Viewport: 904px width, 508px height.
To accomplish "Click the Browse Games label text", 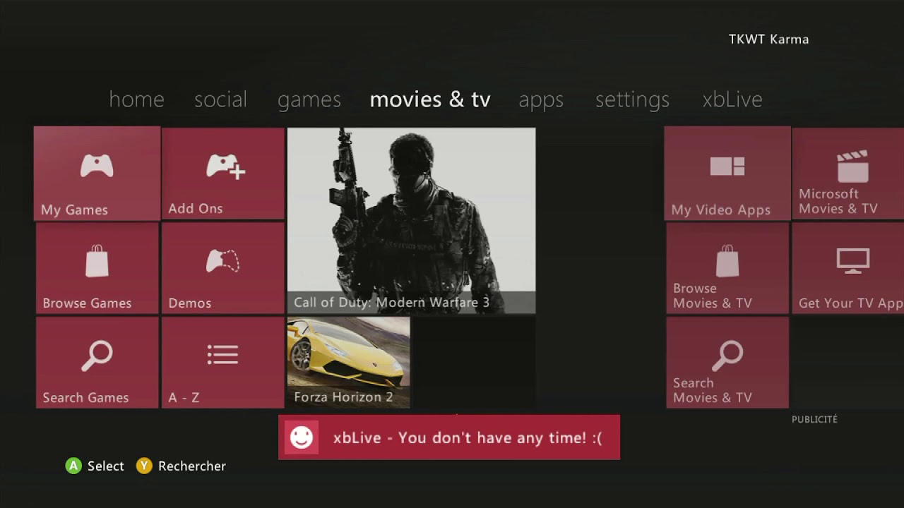I will 87,303.
